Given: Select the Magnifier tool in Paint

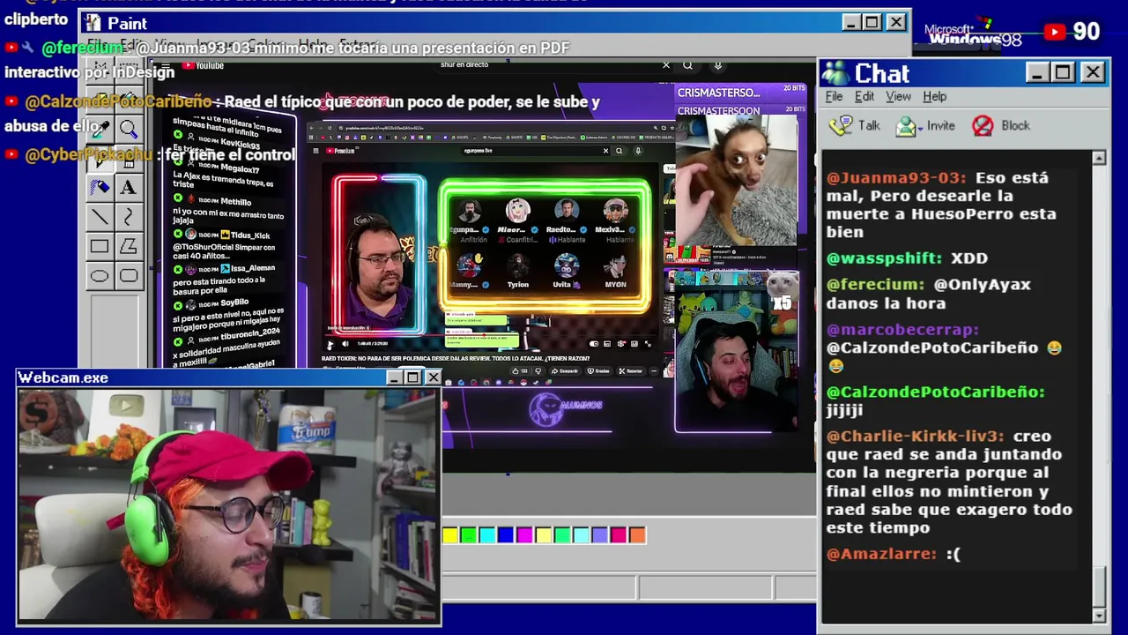Looking at the screenshot, I should tap(129, 130).
